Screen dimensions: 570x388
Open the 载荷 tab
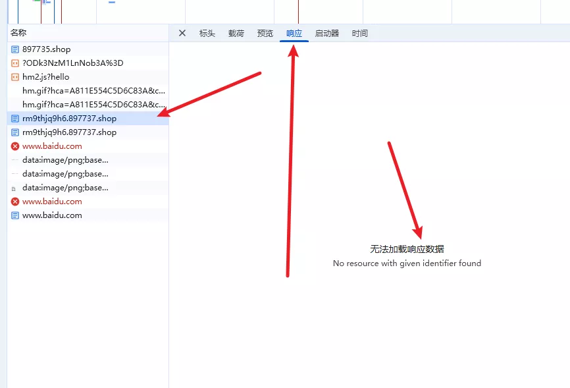[236, 33]
